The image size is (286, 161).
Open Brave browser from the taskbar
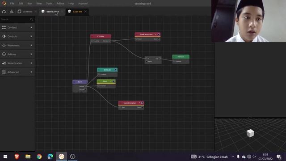pyautogui.click(x=17, y=157)
